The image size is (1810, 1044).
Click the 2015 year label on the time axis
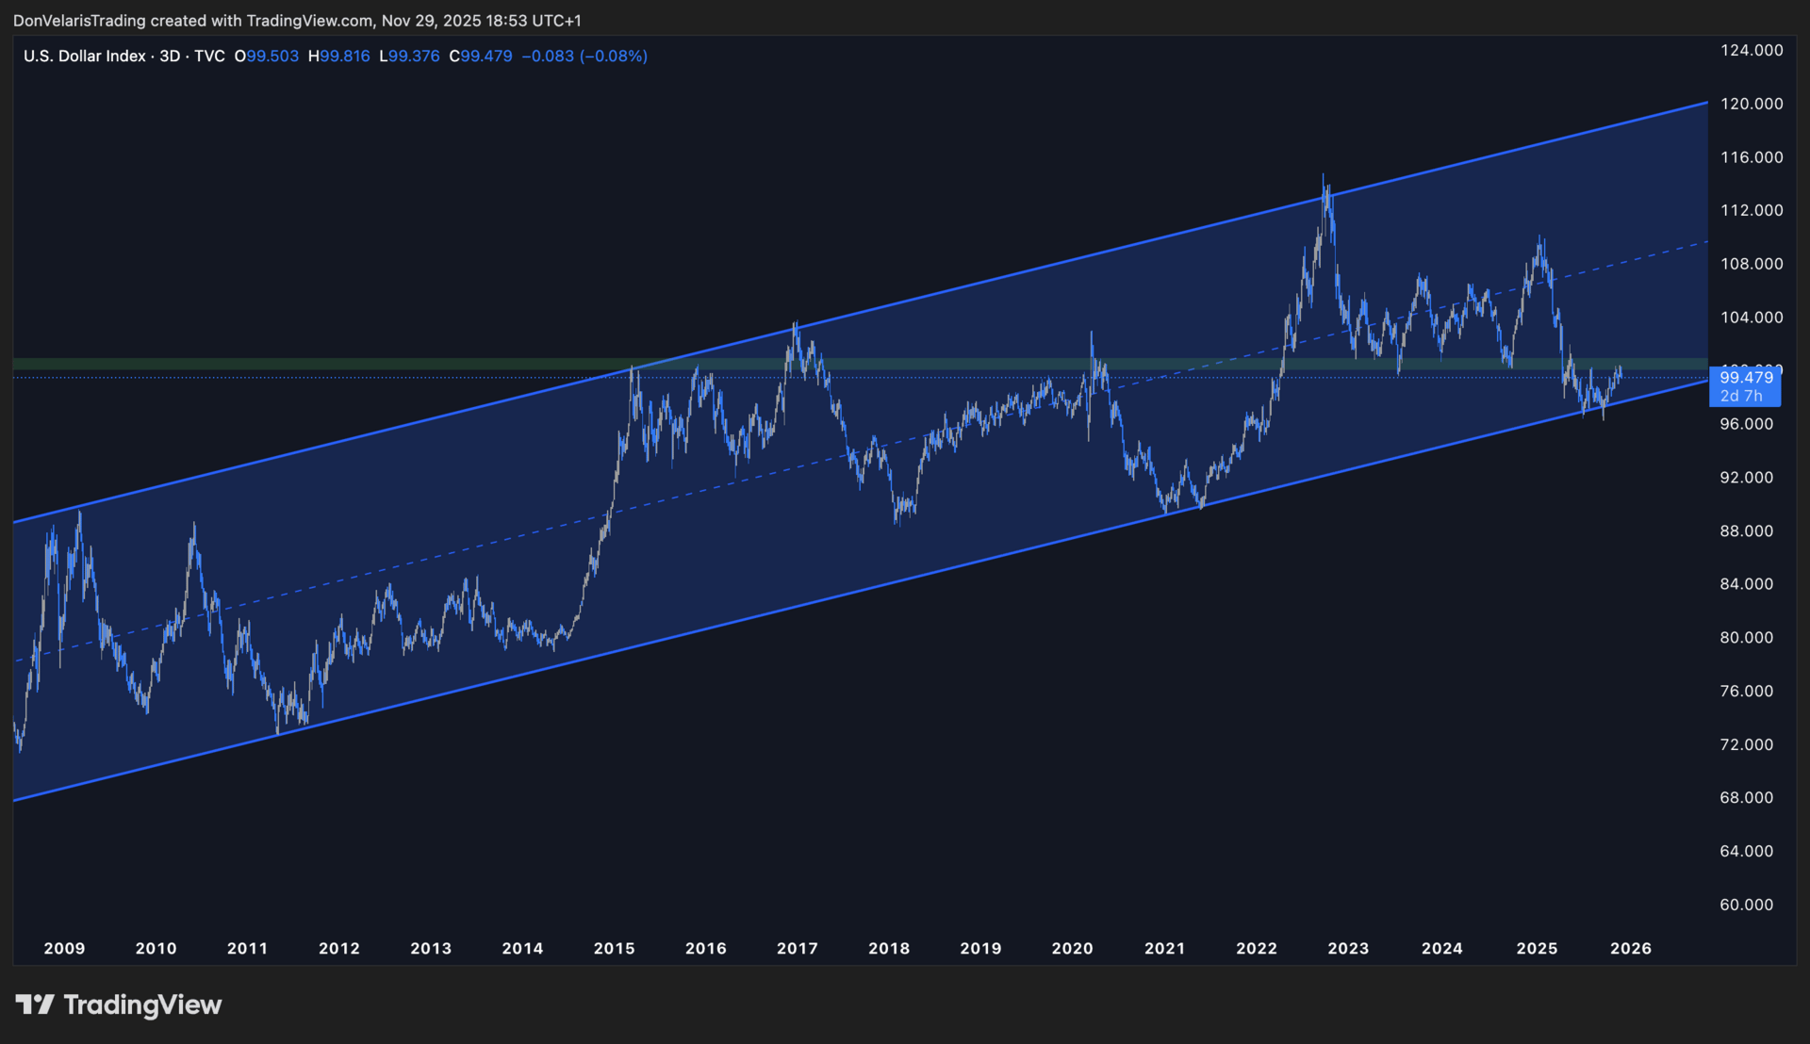(x=614, y=948)
